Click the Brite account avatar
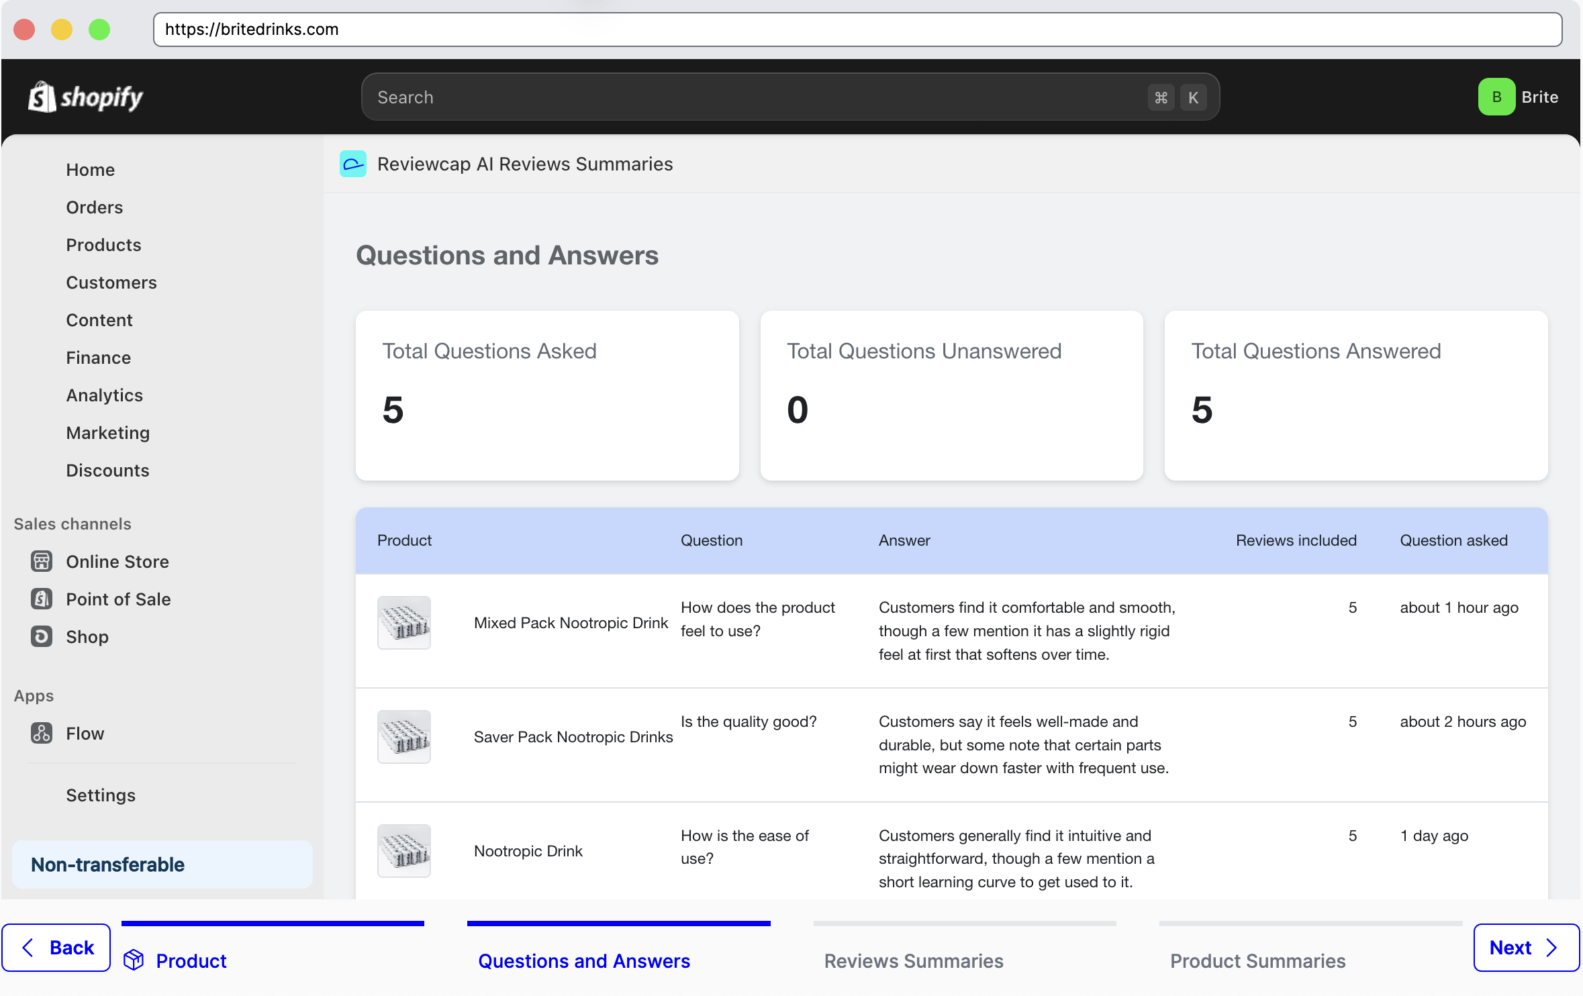Viewport: 1583px width, 996px height. pyautogui.click(x=1496, y=97)
